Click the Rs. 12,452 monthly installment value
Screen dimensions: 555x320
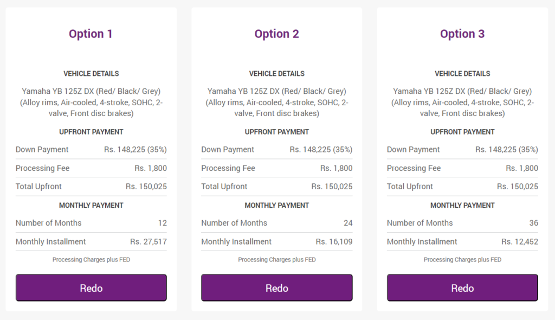(520, 242)
